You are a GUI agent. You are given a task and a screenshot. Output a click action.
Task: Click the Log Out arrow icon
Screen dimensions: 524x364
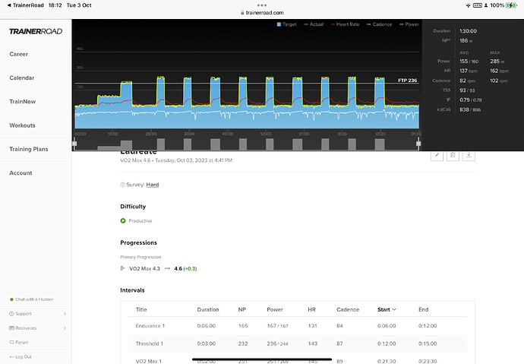pos(11,356)
